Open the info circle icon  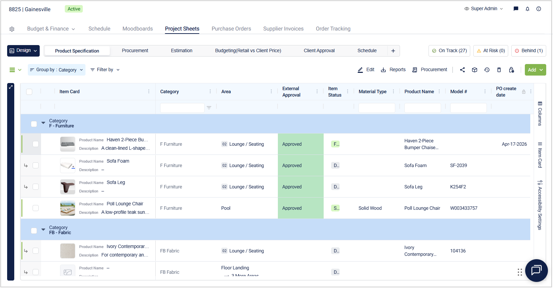[x=539, y=9]
